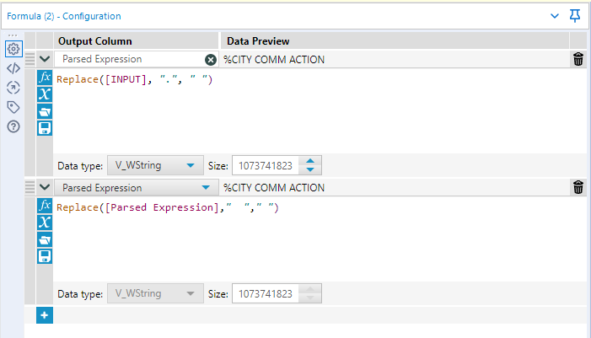Open the second expression's disabled Data type dropdown
Viewport: 591px width, 338px height.
pyautogui.click(x=155, y=293)
